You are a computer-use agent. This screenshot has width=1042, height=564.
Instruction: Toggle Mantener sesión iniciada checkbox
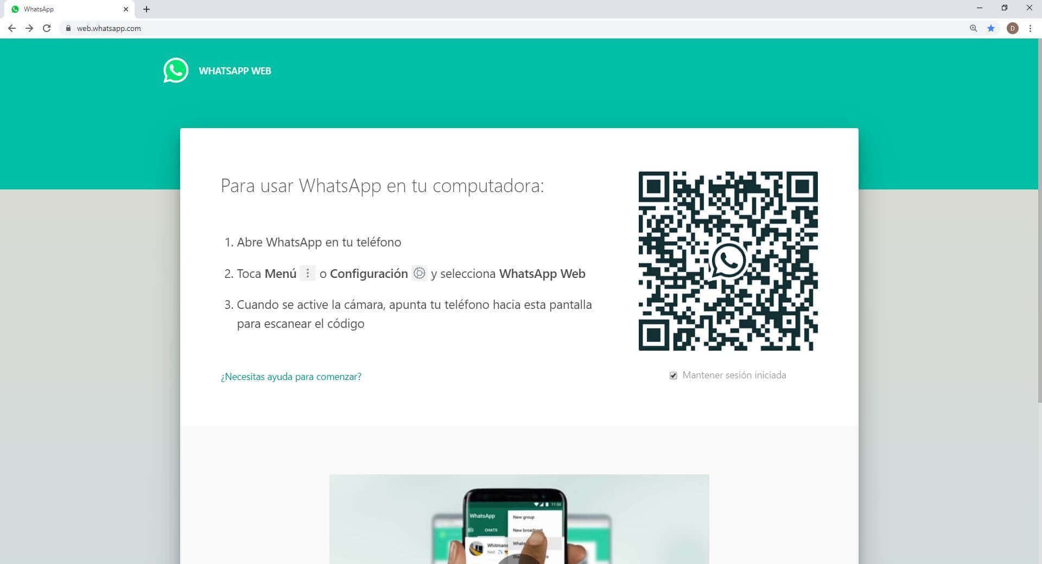tap(674, 376)
